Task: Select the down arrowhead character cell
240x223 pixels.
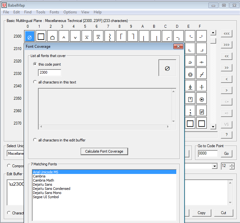Action: pyautogui.click(x=75, y=36)
